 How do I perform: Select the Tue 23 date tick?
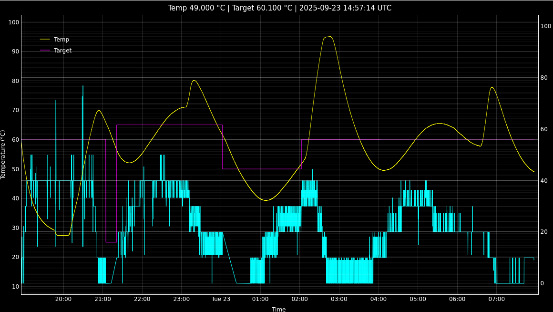221,299
